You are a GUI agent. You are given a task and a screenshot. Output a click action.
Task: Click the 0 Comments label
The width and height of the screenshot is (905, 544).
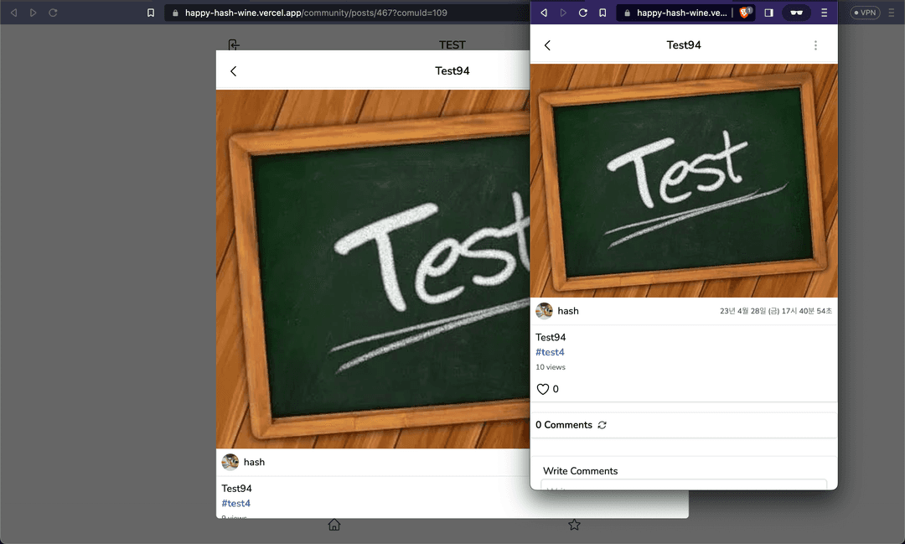[x=563, y=425]
